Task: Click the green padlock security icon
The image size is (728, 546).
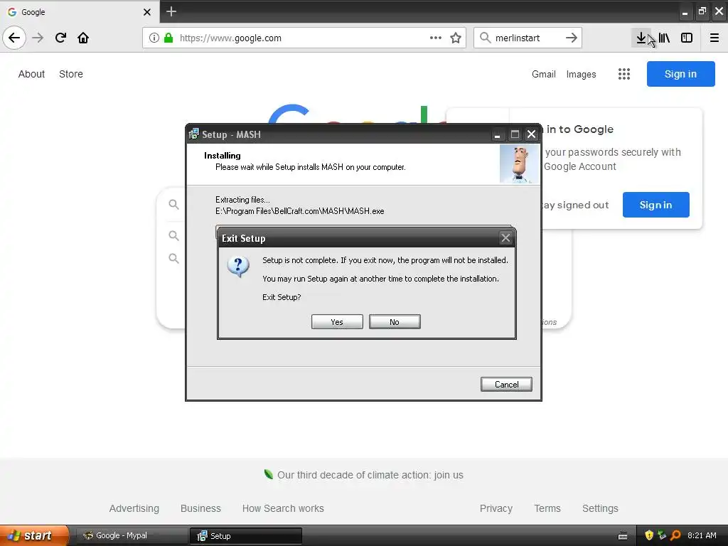Action: coord(168,38)
